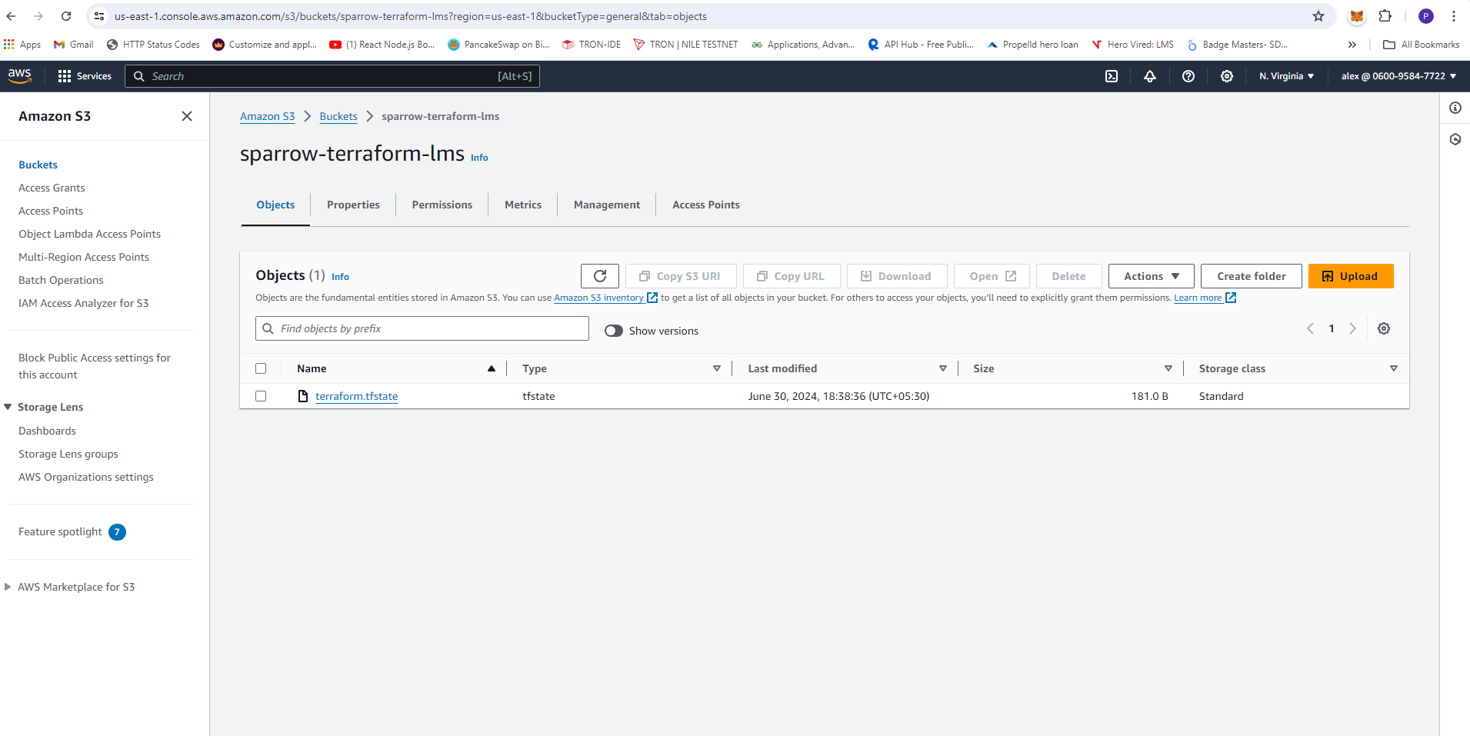Follow the Amazon S3 breadcrumb link

(x=268, y=116)
